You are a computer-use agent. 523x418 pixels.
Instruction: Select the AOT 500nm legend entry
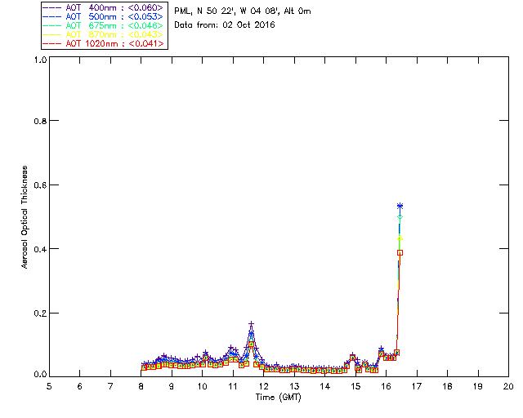coord(103,16)
